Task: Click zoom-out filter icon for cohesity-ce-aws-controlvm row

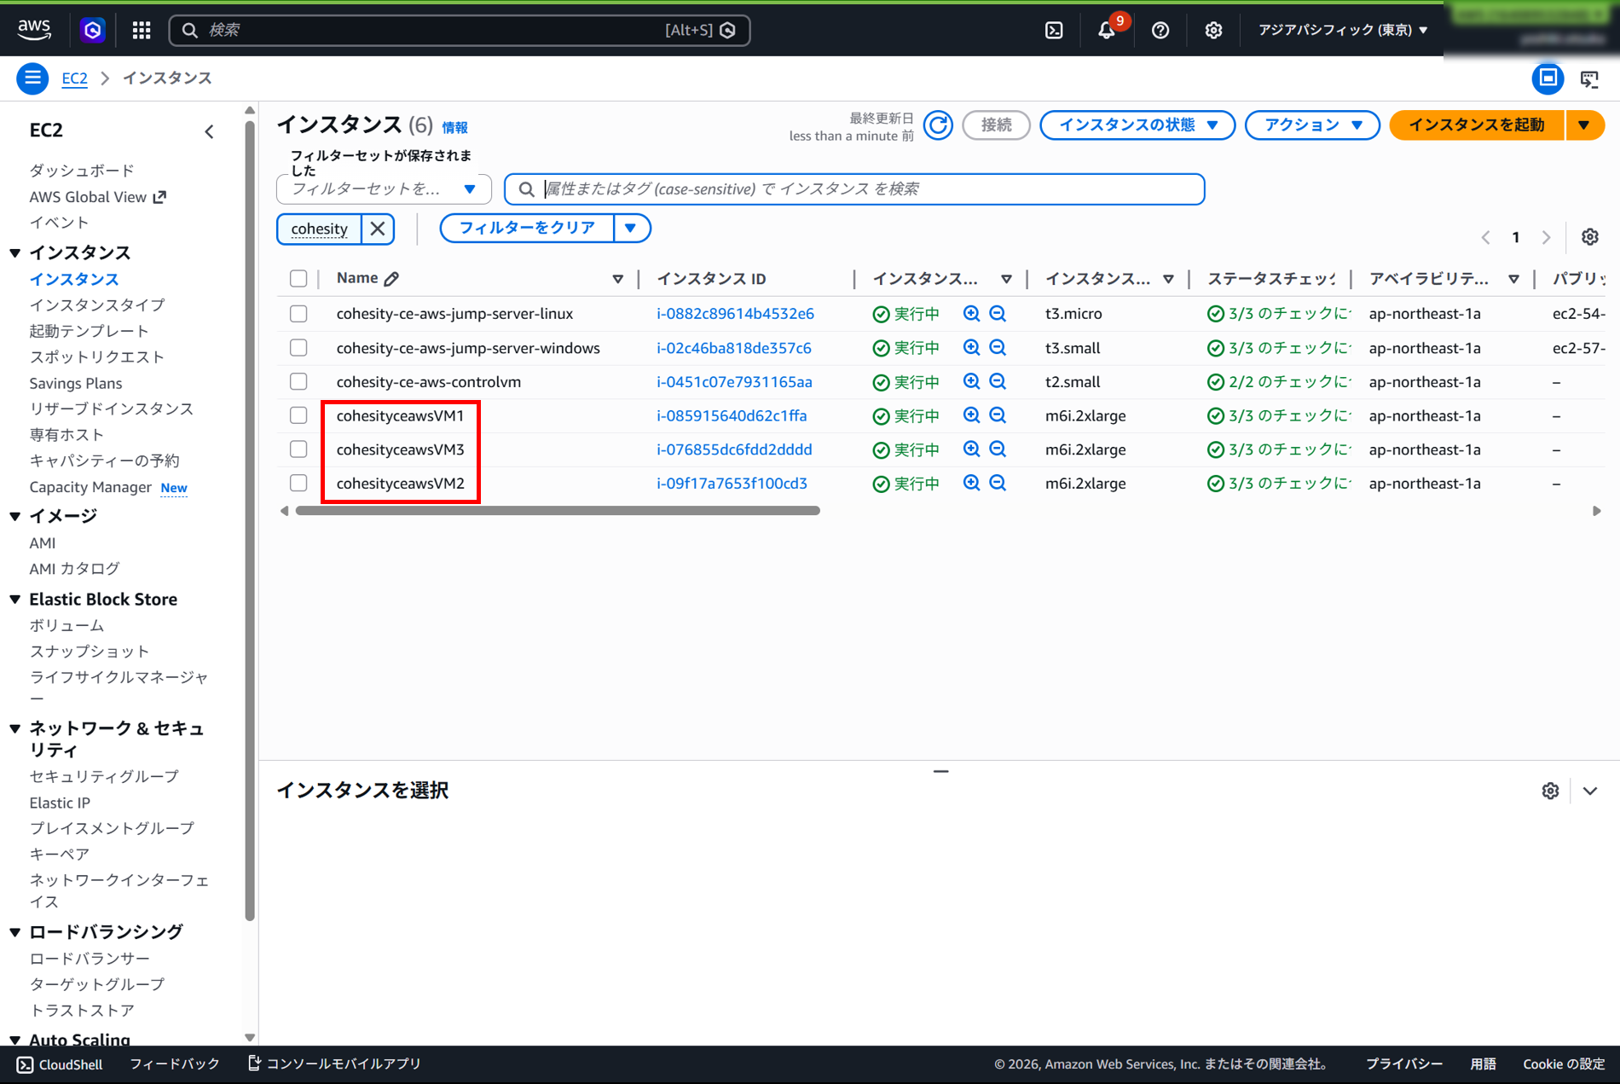Action: coord(998,381)
